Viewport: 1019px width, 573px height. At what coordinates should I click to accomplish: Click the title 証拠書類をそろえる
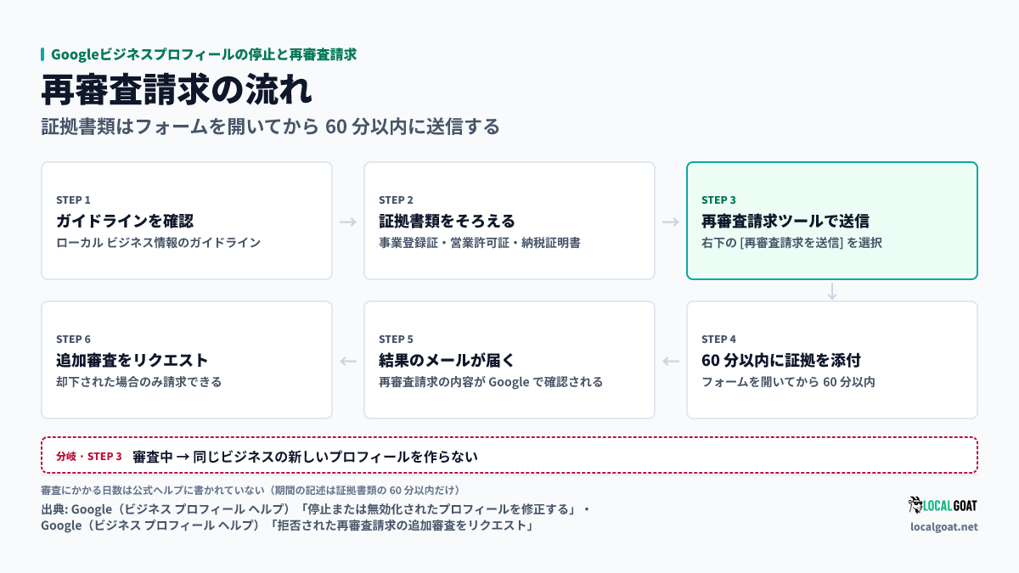(448, 222)
